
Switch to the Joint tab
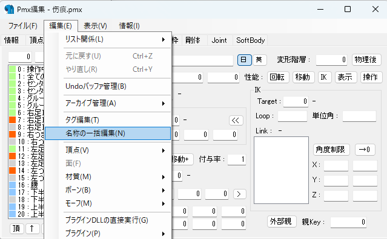(x=219, y=40)
